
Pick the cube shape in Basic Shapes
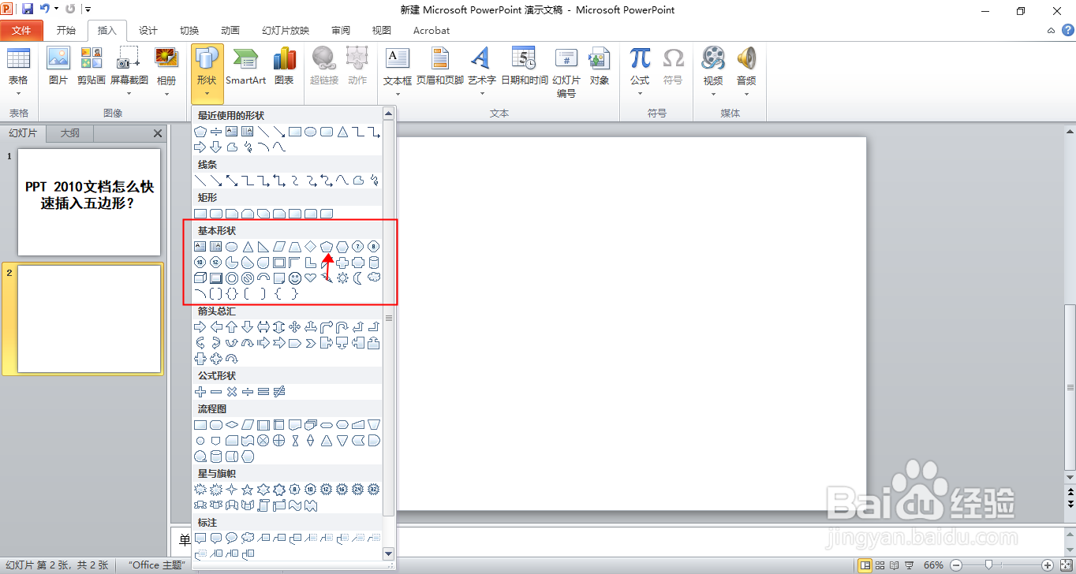tap(200, 278)
